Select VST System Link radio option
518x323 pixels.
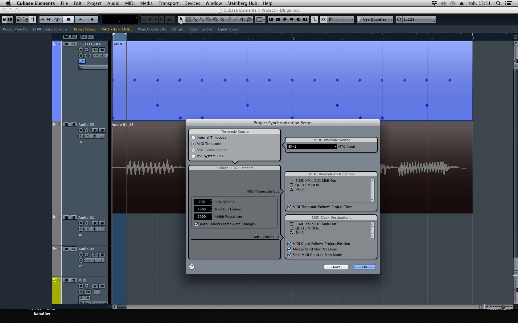coord(193,156)
